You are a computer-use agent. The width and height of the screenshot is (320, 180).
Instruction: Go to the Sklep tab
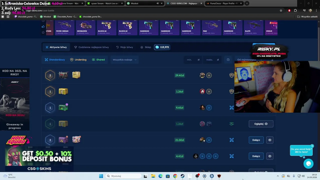click(x=146, y=47)
